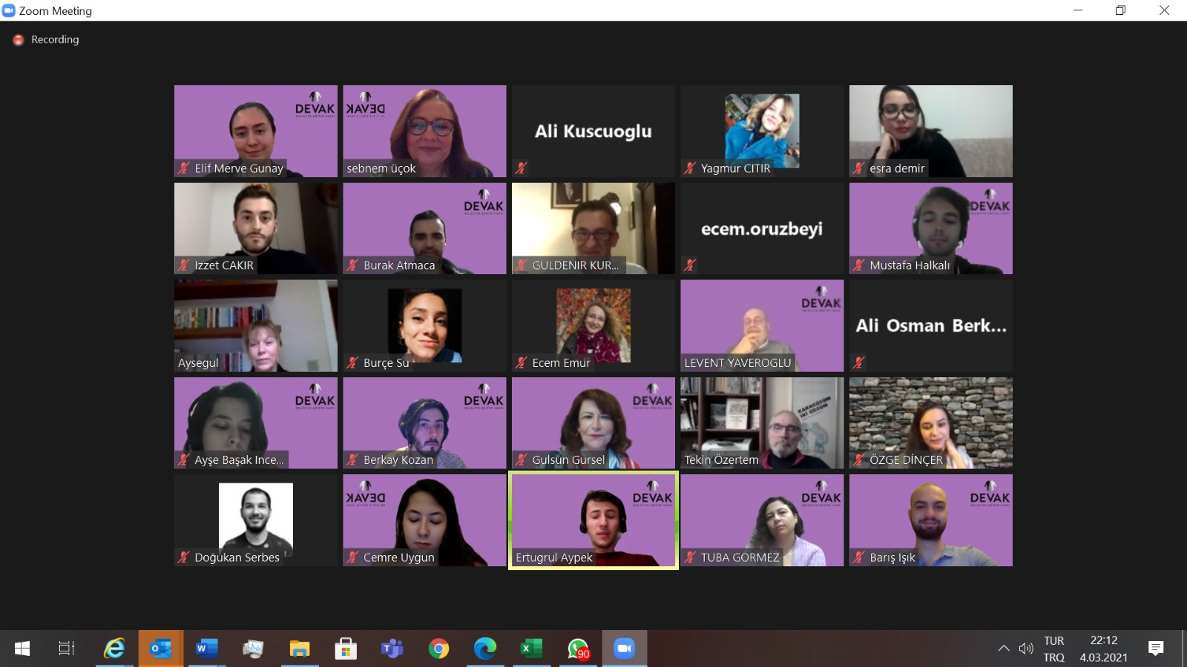
Task: Toggle the muted mic on ecem.oruzbeyi tile
Action: click(x=690, y=265)
